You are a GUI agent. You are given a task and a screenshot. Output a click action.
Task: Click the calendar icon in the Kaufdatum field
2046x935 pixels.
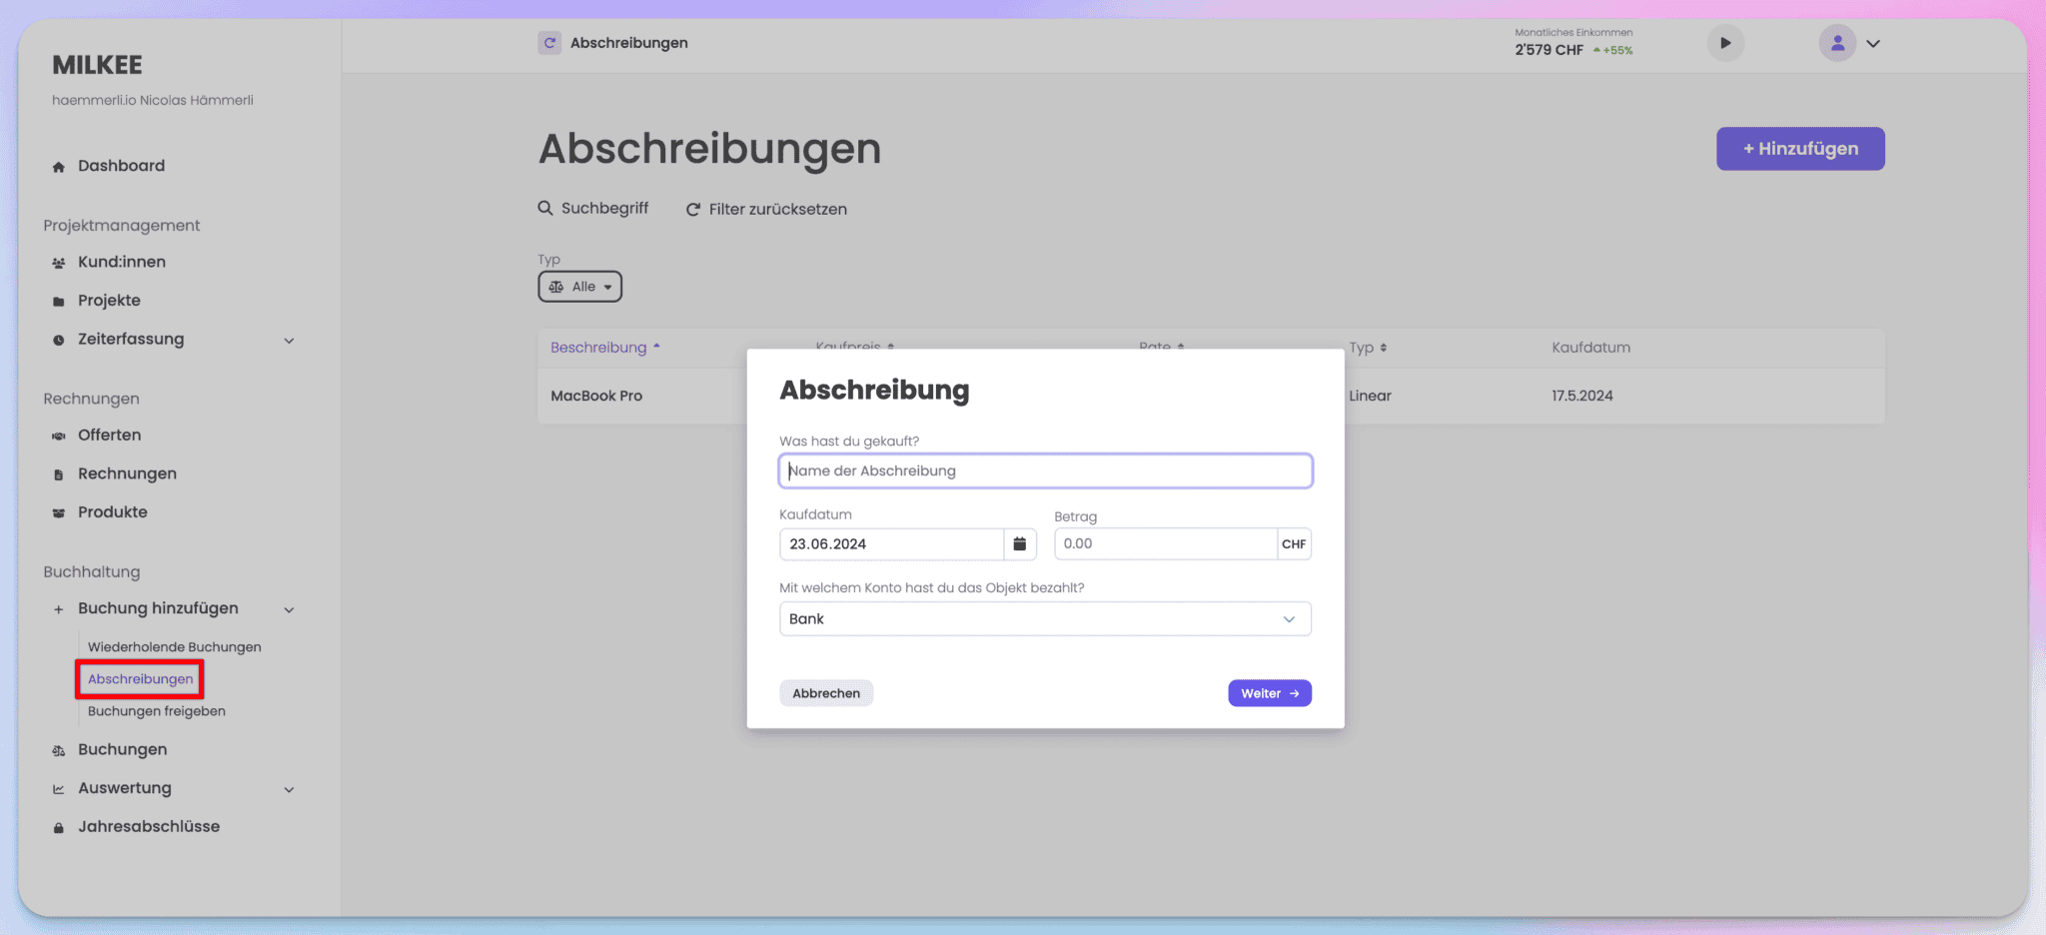1020,543
